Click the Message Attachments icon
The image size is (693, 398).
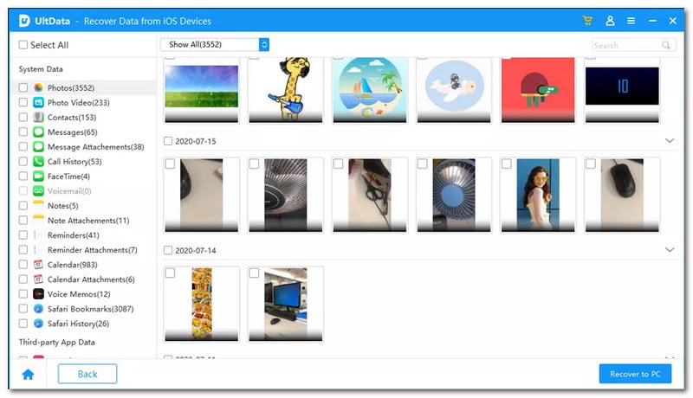[x=38, y=146]
